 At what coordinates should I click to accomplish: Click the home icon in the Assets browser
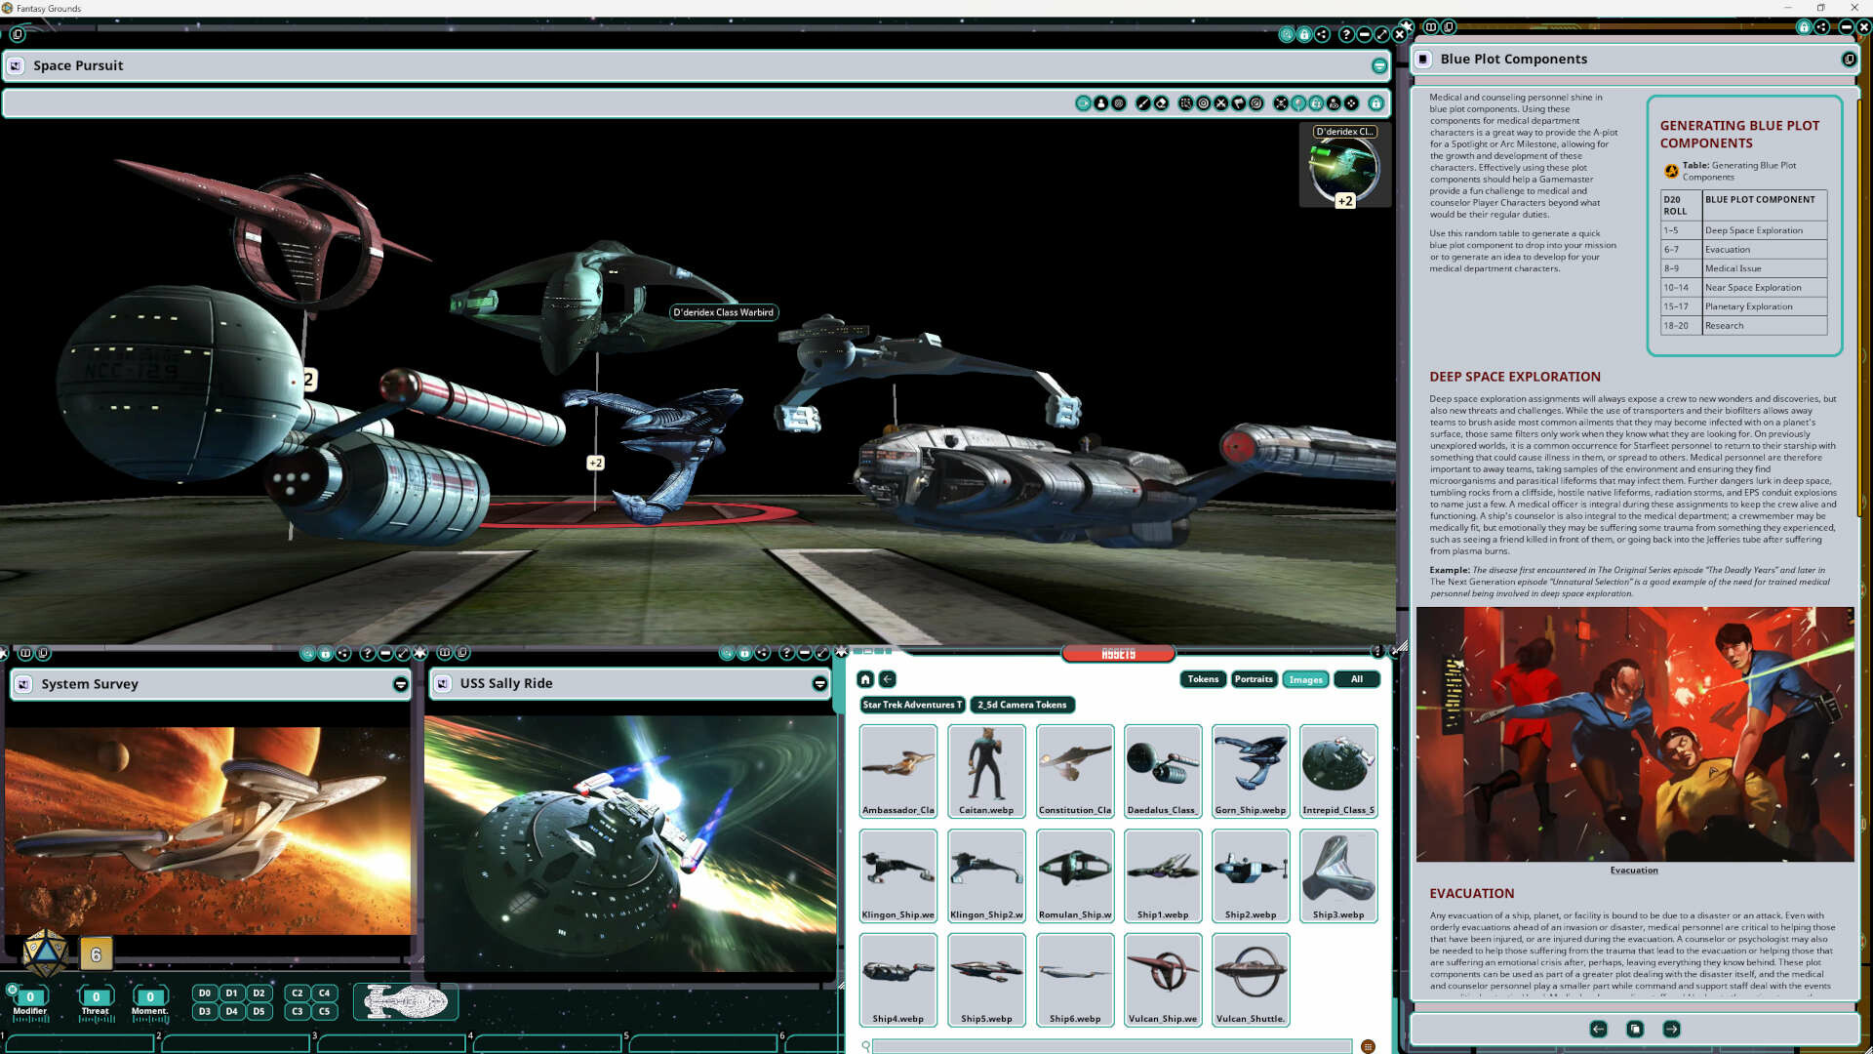coord(864,679)
